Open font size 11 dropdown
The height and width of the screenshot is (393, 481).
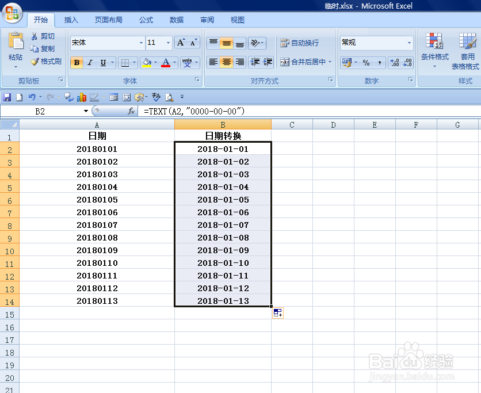click(x=168, y=43)
